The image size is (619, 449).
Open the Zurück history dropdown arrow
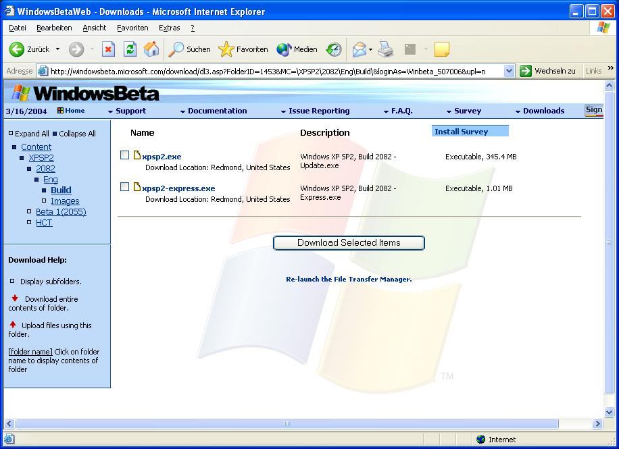coord(57,49)
